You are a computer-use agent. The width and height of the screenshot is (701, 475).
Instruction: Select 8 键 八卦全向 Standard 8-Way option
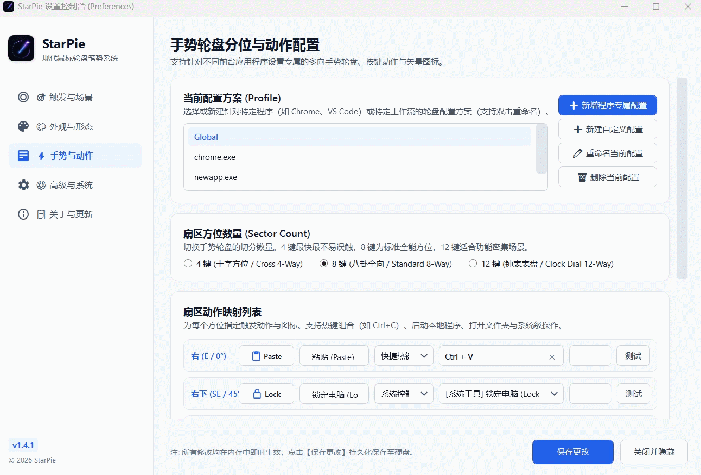385,264
